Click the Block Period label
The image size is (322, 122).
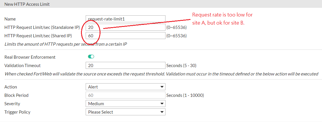point(17,95)
